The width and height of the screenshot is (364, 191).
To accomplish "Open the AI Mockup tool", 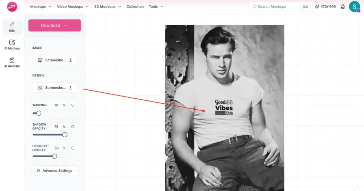I will point(12,45).
